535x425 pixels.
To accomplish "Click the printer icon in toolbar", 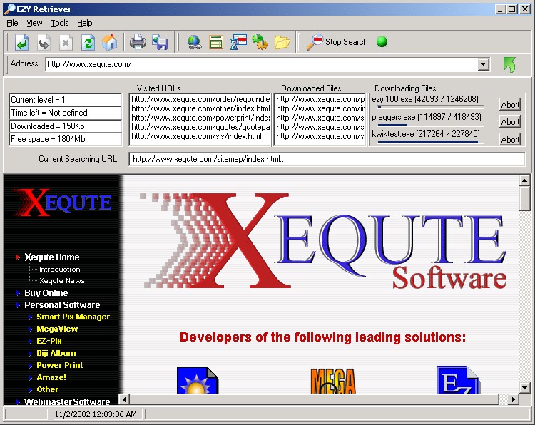I will pos(138,42).
